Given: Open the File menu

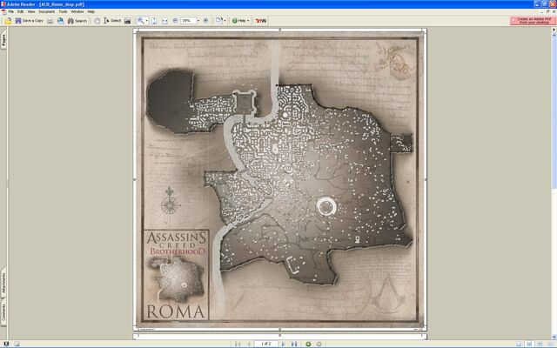Looking at the screenshot, I should pos(11,11).
